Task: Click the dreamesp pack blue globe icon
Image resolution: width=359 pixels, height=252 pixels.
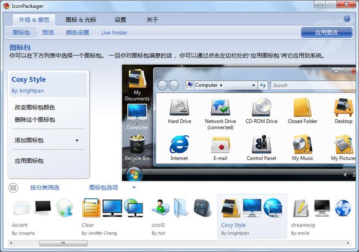Action: click(x=343, y=208)
